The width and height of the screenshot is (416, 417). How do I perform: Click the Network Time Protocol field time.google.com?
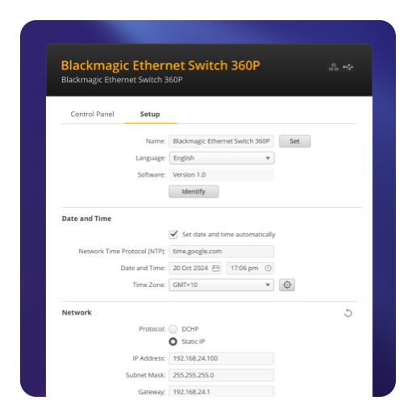click(222, 252)
